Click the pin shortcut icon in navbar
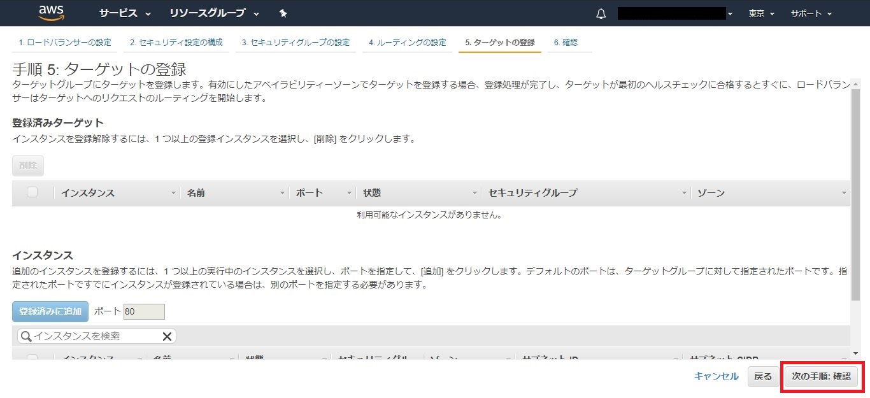The image size is (870, 398). [283, 13]
